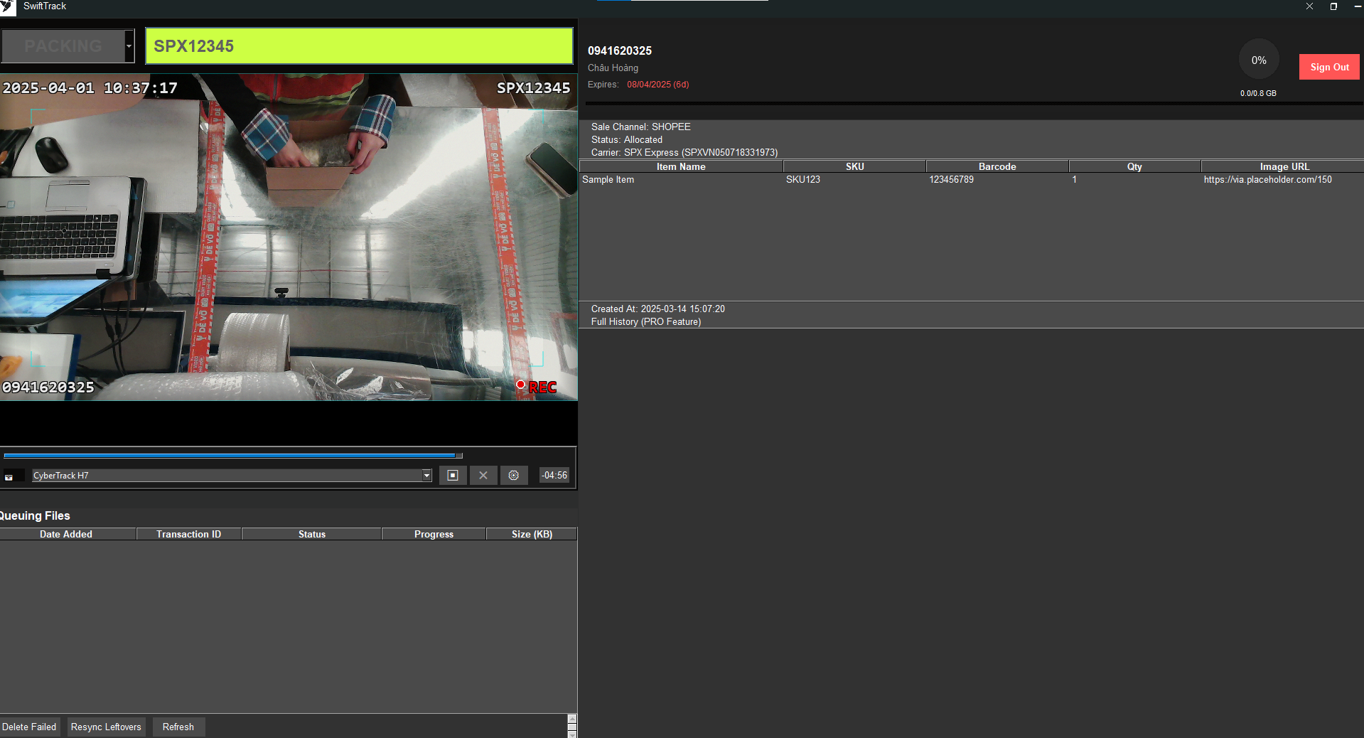
Task: Click the Sign Out button
Action: click(1329, 68)
